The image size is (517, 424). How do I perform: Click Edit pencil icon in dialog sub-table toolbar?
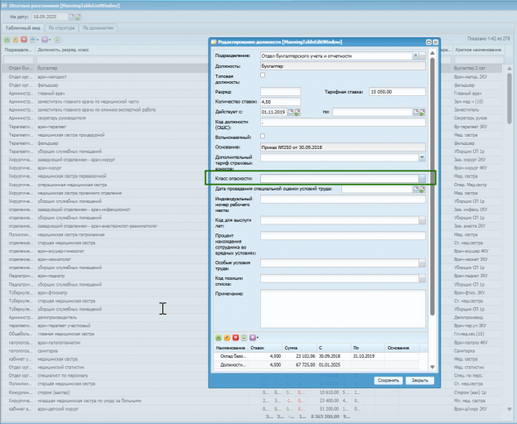[x=227, y=337]
